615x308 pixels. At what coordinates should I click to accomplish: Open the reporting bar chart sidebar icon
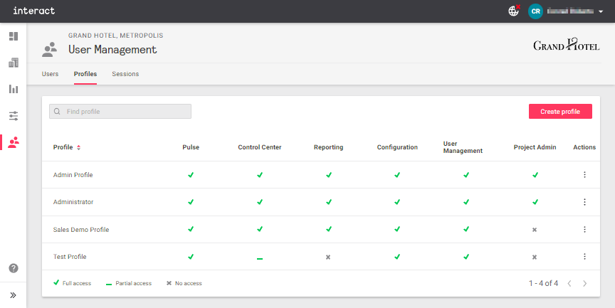(x=13, y=89)
